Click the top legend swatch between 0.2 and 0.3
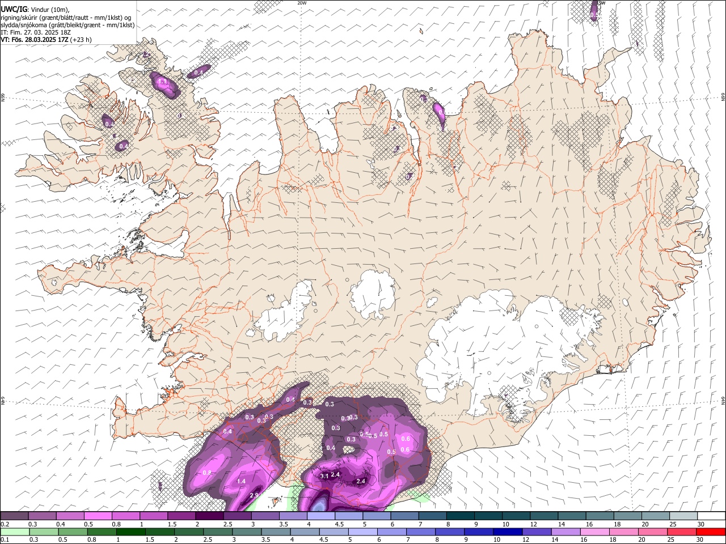The height and width of the screenshot is (544, 726). [14, 516]
